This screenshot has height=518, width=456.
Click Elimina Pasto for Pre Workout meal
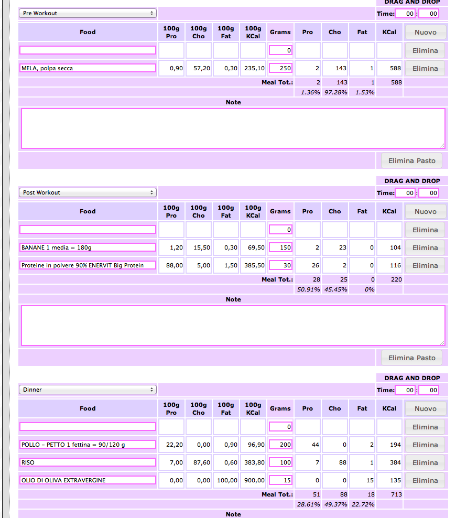pyautogui.click(x=412, y=161)
